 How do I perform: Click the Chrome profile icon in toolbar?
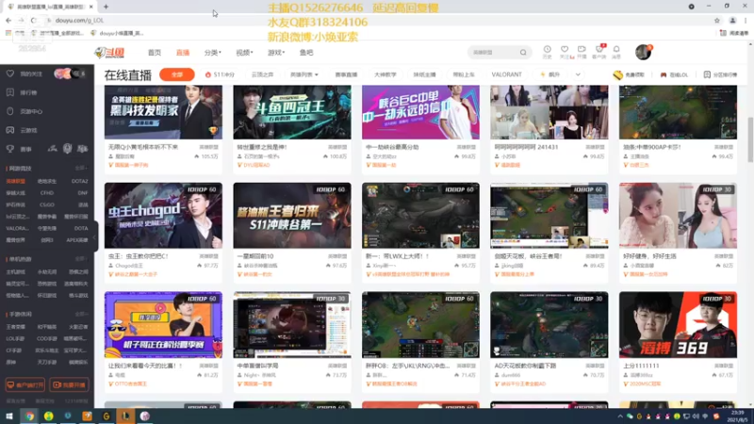tap(732, 20)
